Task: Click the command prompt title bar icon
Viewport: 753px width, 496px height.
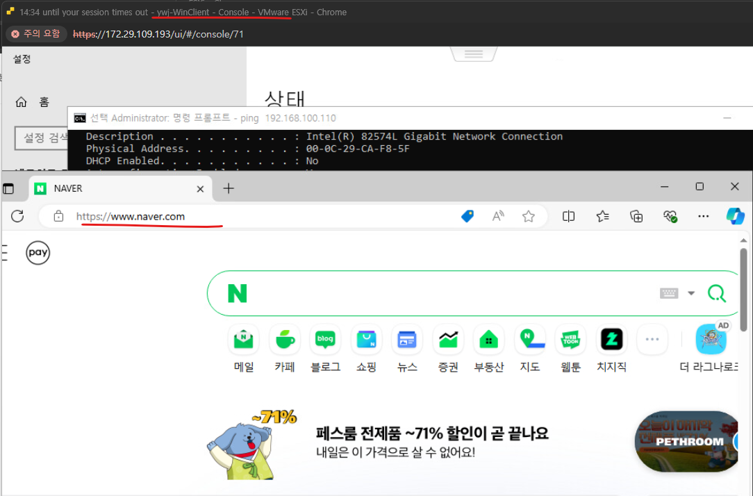Action: click(80, 118)
